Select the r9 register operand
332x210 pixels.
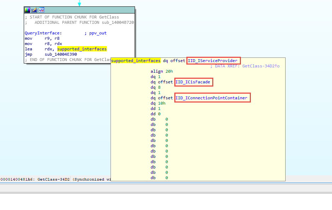(x=48, y=38)
